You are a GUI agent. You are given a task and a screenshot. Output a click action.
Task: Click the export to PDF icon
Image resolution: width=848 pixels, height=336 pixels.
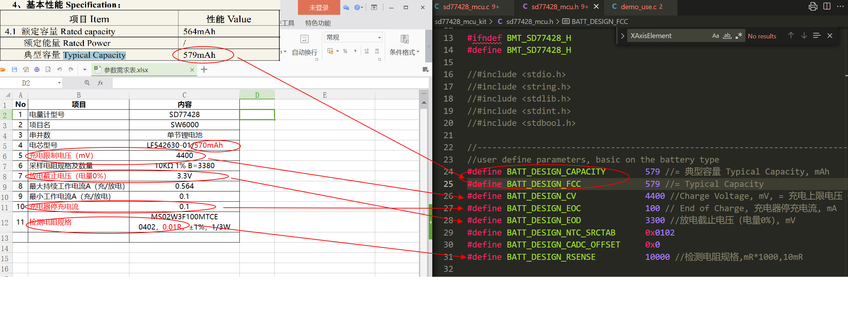(x=26, y=69)
